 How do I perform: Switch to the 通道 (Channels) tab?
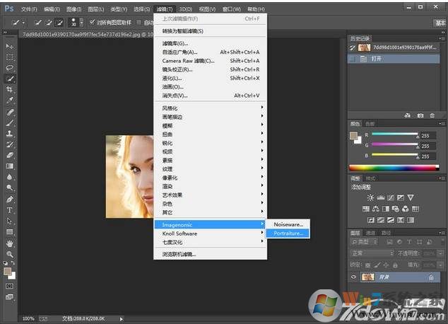point(372,232)
